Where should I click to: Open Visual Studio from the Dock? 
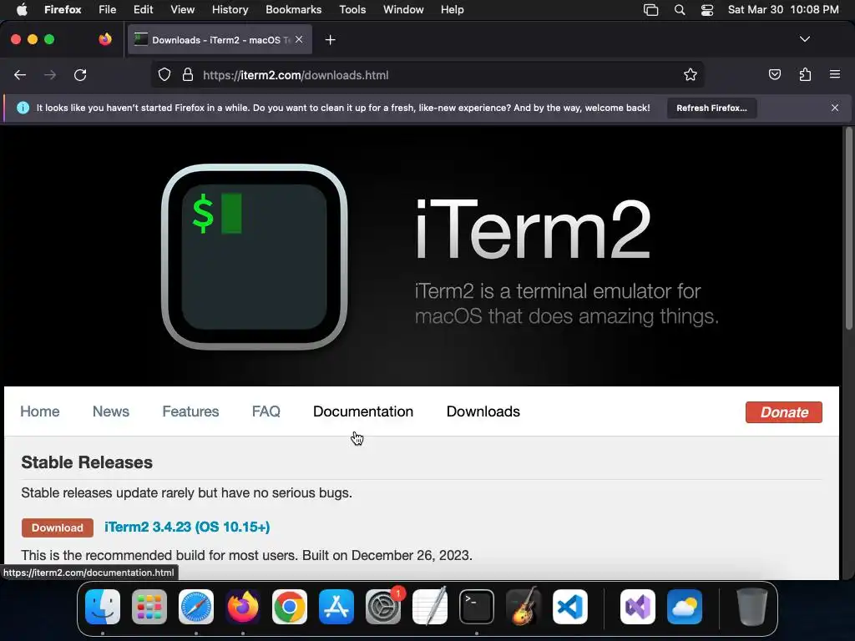click(637, 607)
